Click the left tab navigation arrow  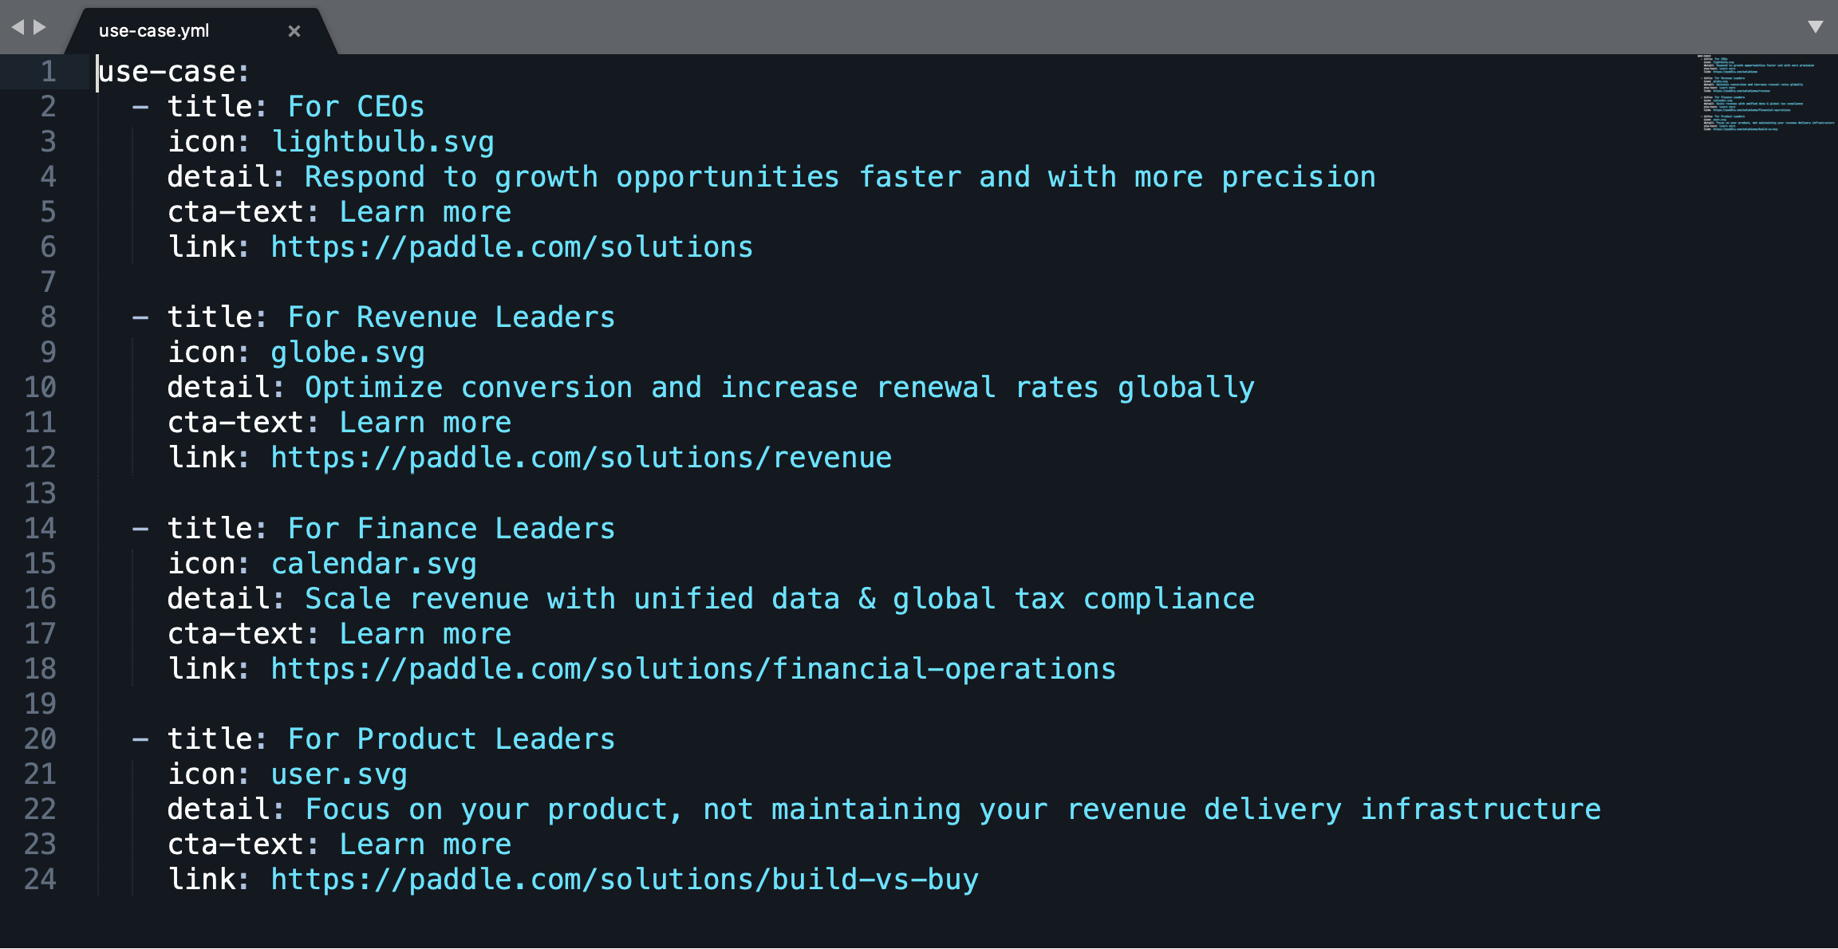(18, 27)
